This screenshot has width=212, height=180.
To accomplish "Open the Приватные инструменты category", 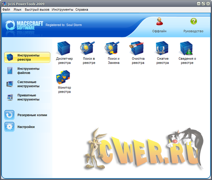I will [27, 97].
